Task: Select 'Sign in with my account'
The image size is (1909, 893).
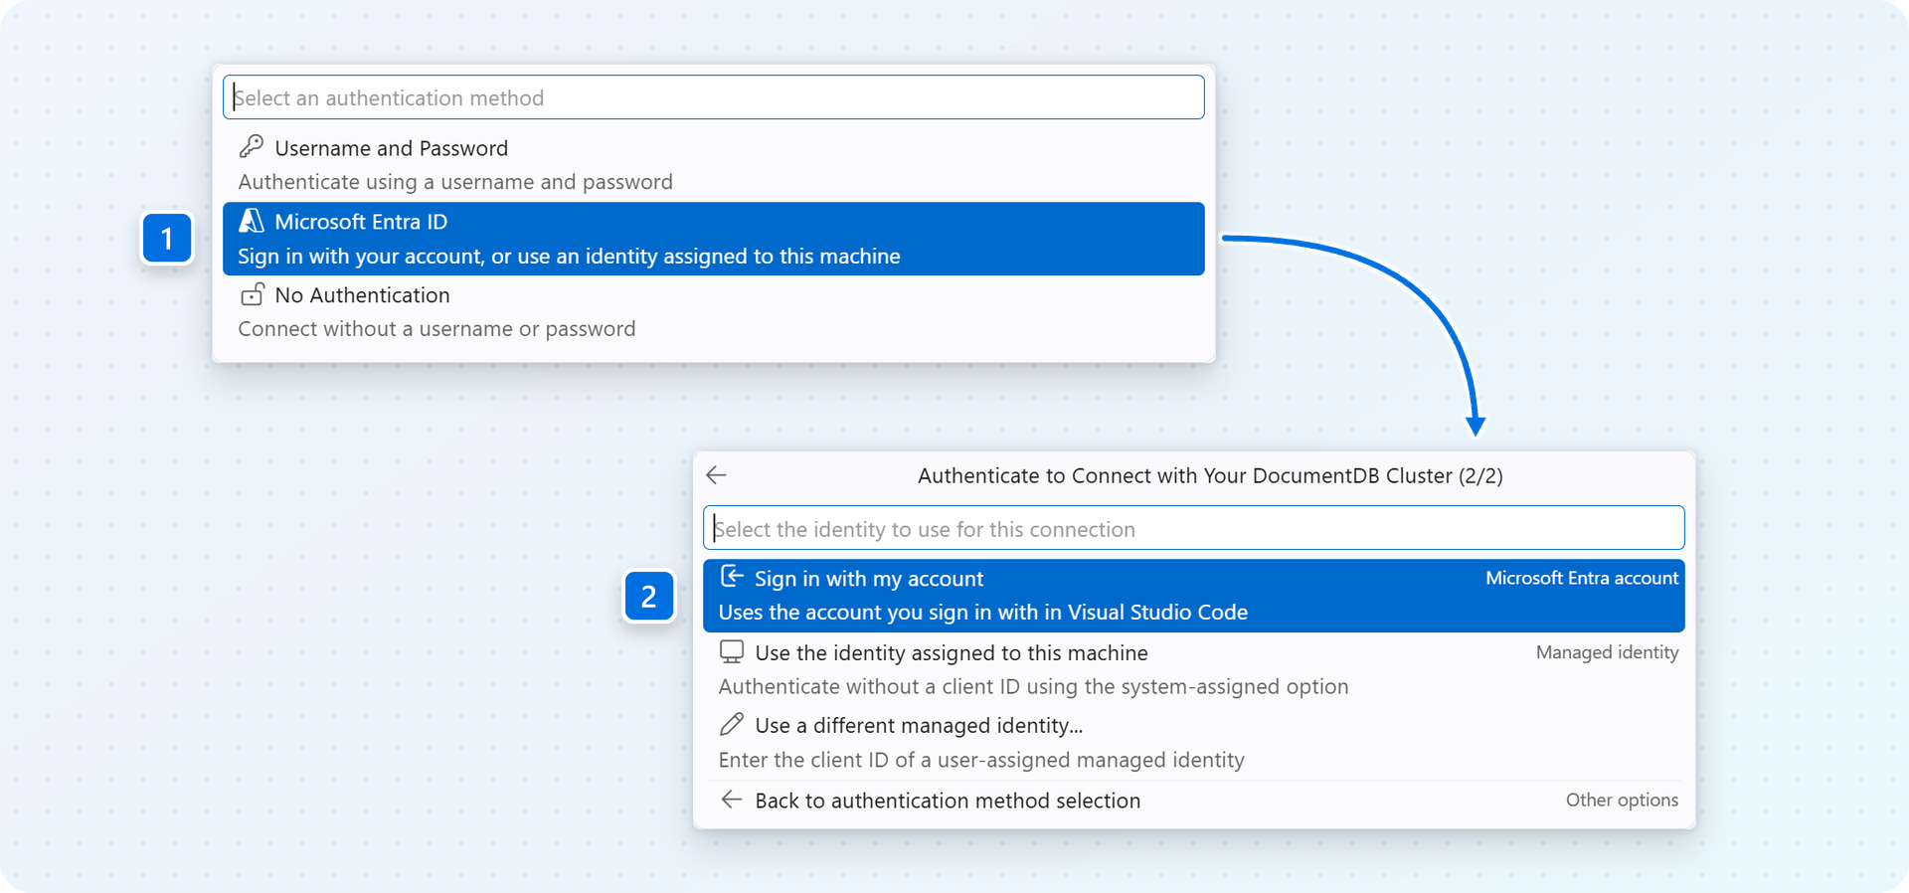Action: 1193,596
